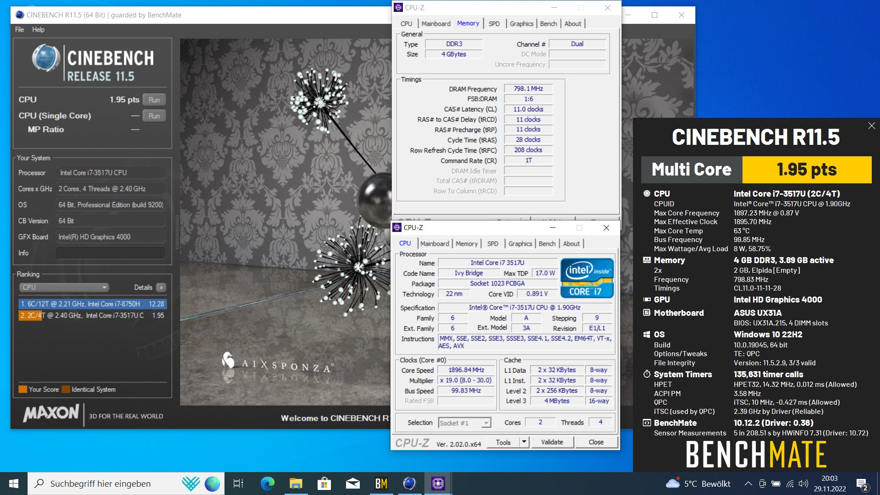Open Bench tab in lower CPU-Z window

click(547, 244)
